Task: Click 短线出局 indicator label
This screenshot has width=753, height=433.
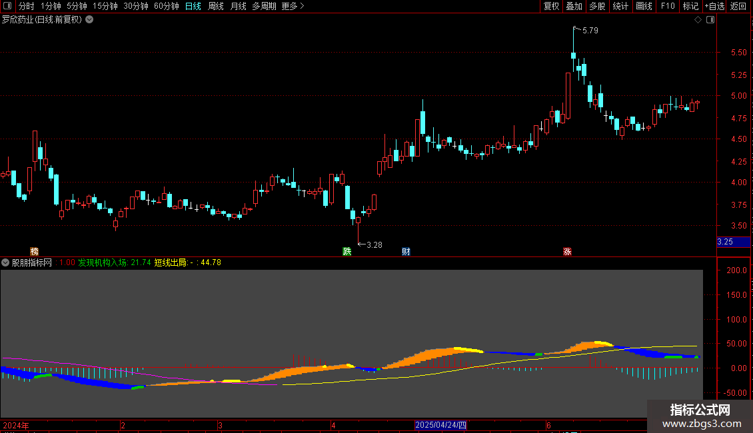Action: [x=170, y=262]
